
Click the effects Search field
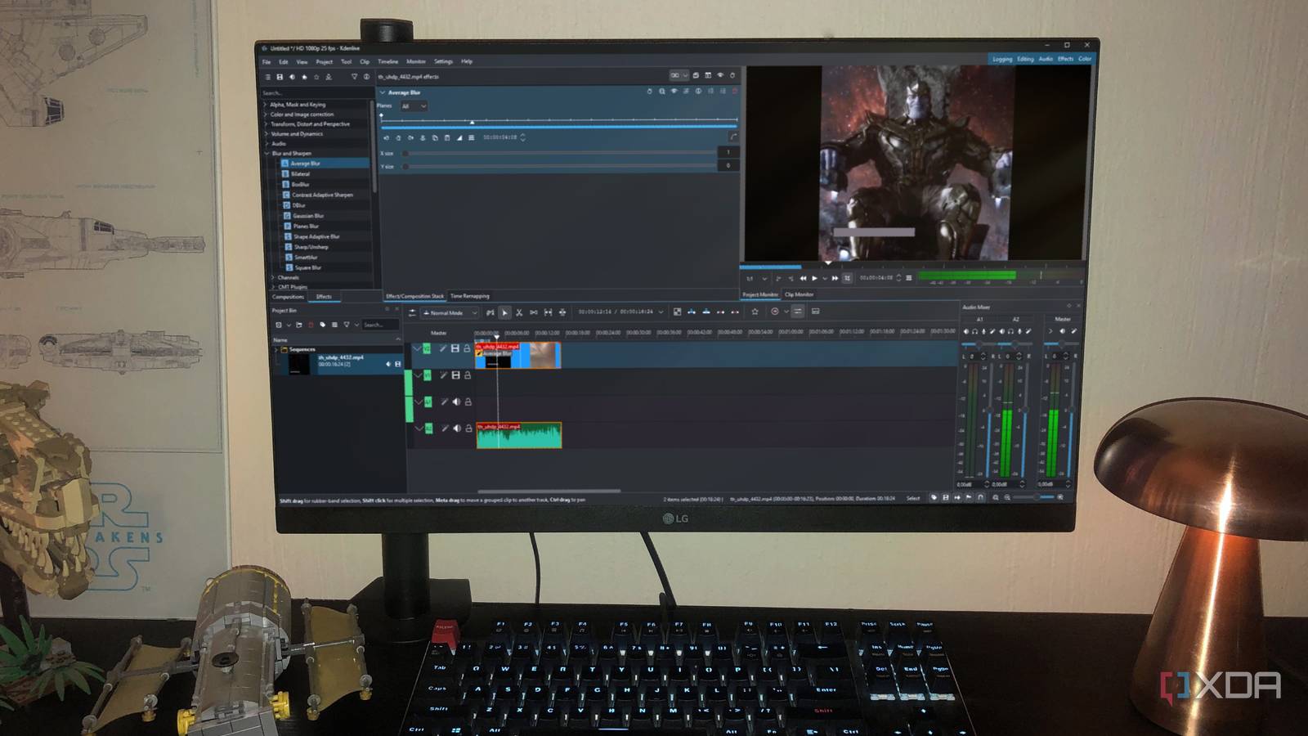(x=315, y=93)
